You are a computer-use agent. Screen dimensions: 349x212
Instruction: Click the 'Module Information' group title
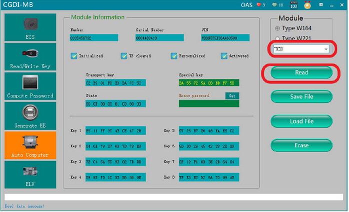coord(97,17)
